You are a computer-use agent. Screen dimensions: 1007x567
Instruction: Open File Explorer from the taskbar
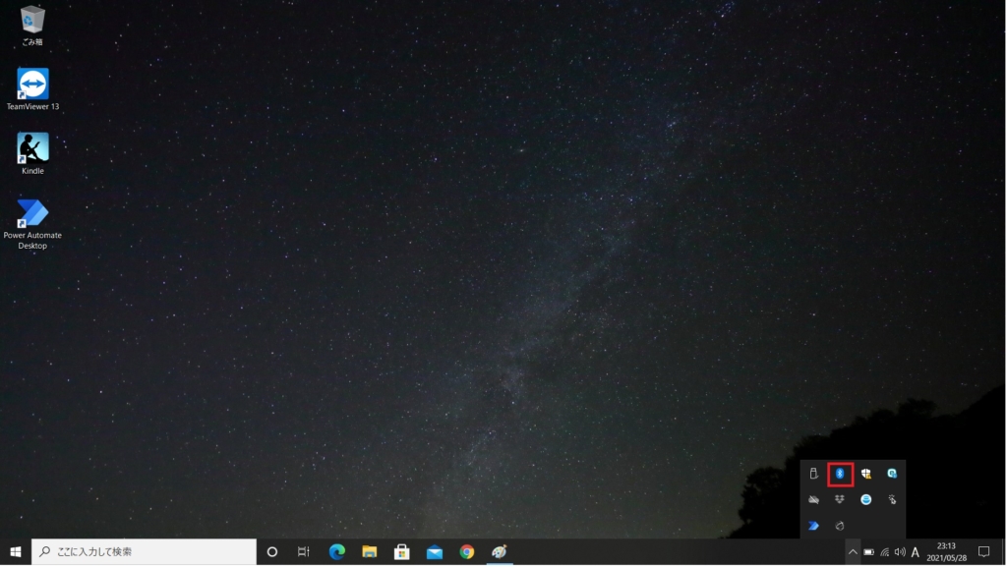[x=370, y=552]
